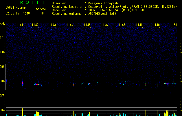Click the 1147 time marker

click(x=122, y=25)
